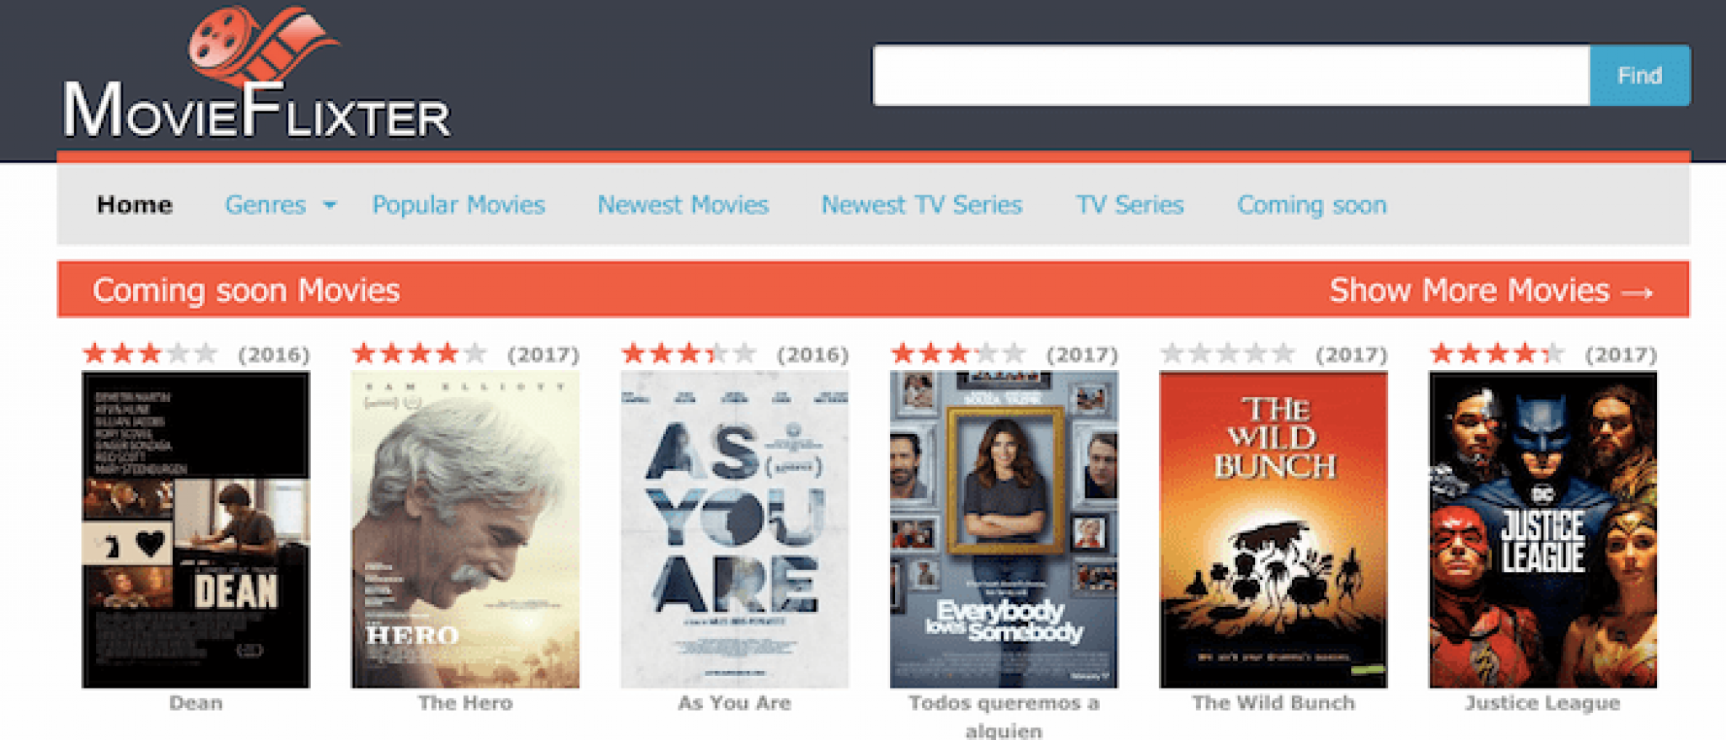Click the arrow beside Show More Movies

click(1637, 292)
